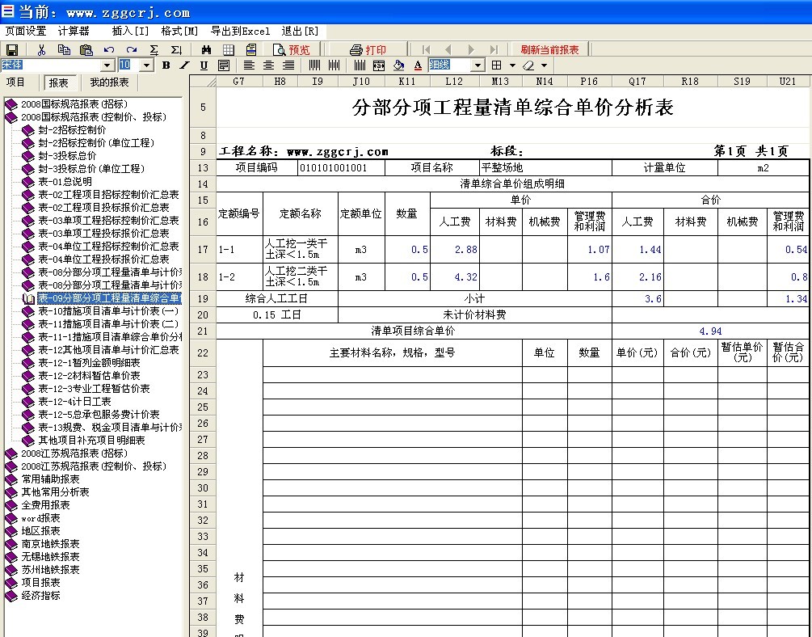This screenshot has height=637, width=812.
Task: Open the font size 10 dropdown
Action: point(147,65)
